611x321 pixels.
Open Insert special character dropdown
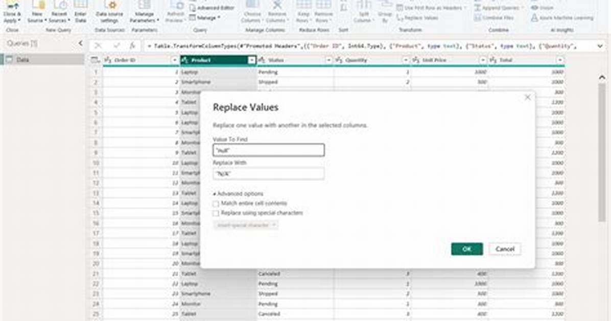click(x=246, y=225)
